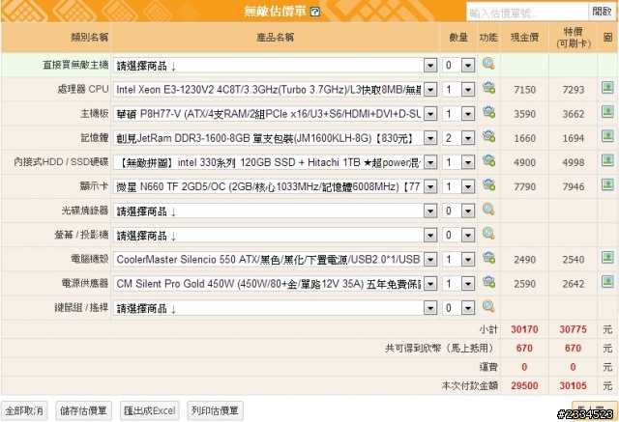This screenshot has height=422, width=619.
Task: Change quantity dropdown for 記憶體 row
Action: pos(458,138)
